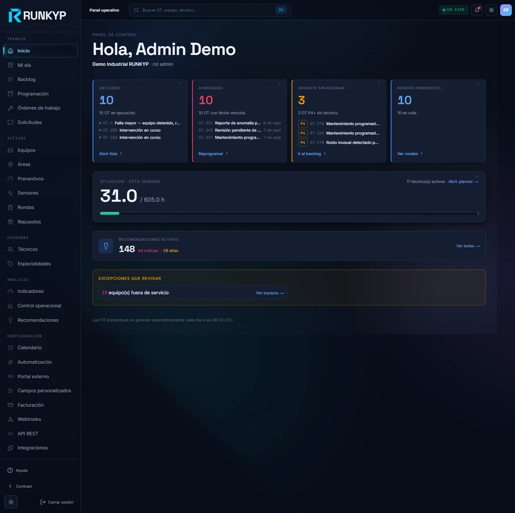Viewport: 515px width, 513px height.
Task: Focus the search OT, equipo, técnico field
Action: click(210, 10)
